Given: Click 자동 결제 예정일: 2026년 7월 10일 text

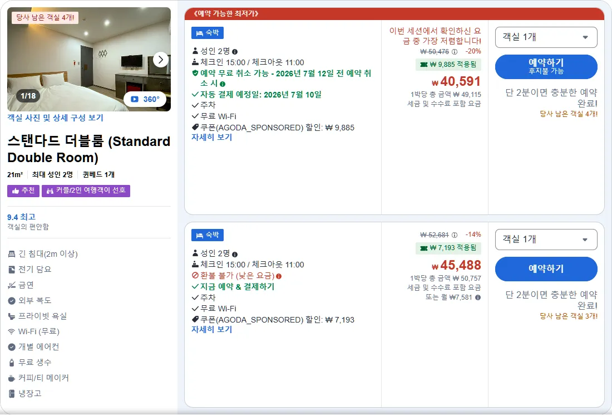Looking at the screenshot, I should click(261, 95).
